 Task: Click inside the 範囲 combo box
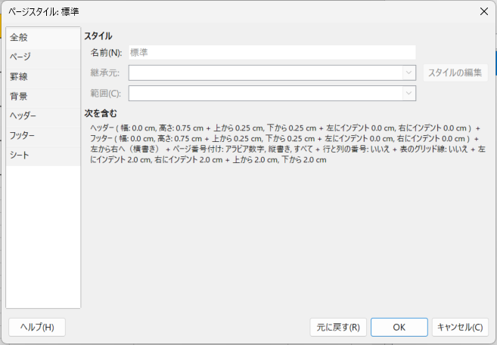point(265,93)
